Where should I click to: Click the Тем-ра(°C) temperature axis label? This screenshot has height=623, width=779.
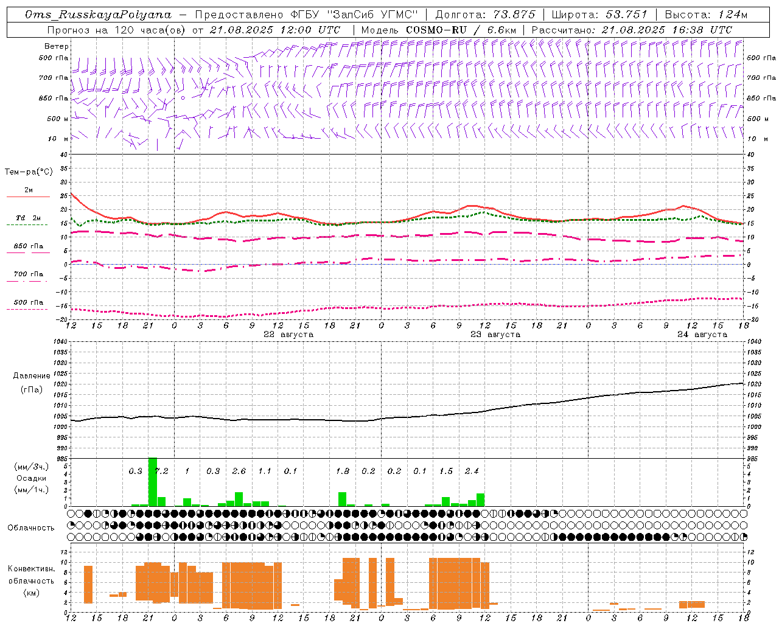coord(29,172)
